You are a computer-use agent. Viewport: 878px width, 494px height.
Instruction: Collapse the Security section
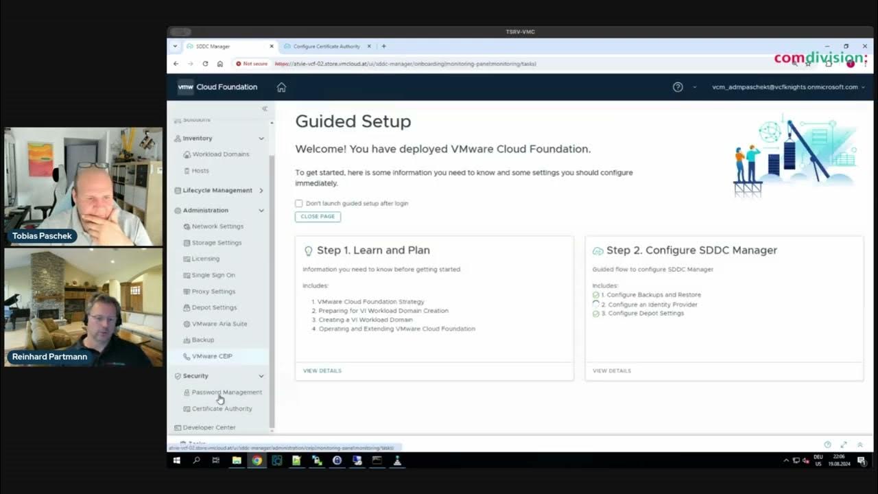tap(261, 376)
